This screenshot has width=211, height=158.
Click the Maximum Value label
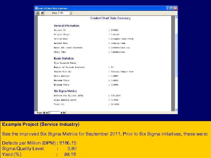point(62,80)
